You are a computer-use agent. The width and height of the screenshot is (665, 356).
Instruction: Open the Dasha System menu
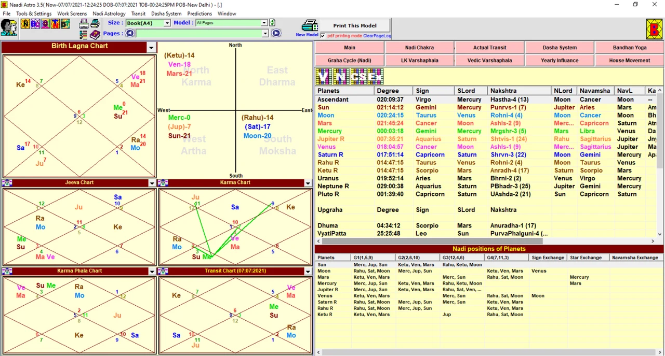point(166,13)
